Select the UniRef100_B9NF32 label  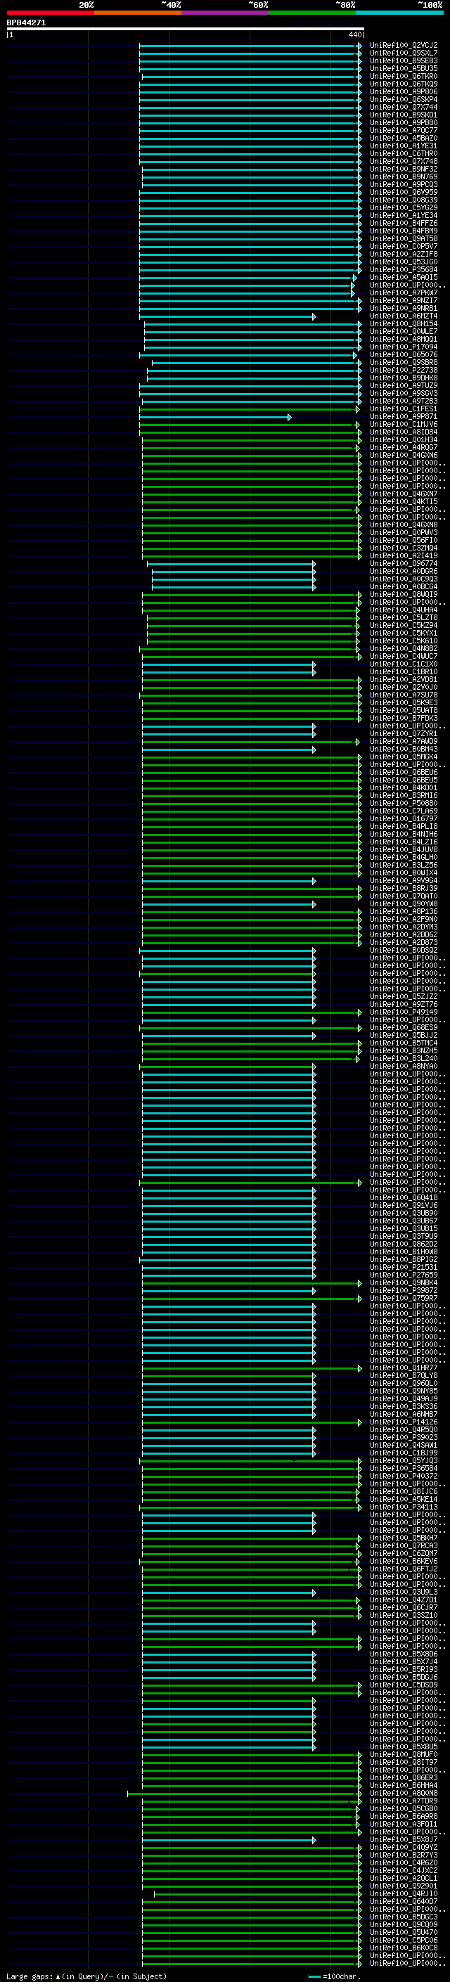[404, 169]
